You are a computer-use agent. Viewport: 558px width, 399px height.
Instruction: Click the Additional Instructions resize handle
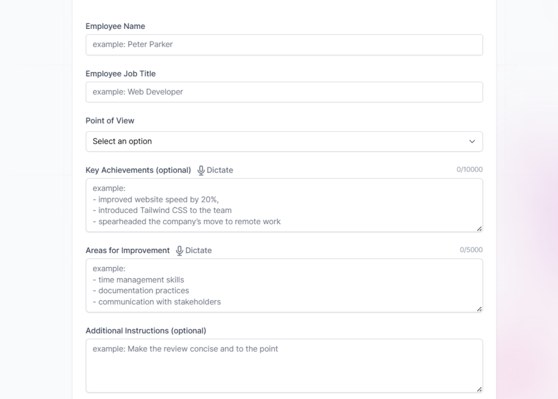tap(479, 389)
